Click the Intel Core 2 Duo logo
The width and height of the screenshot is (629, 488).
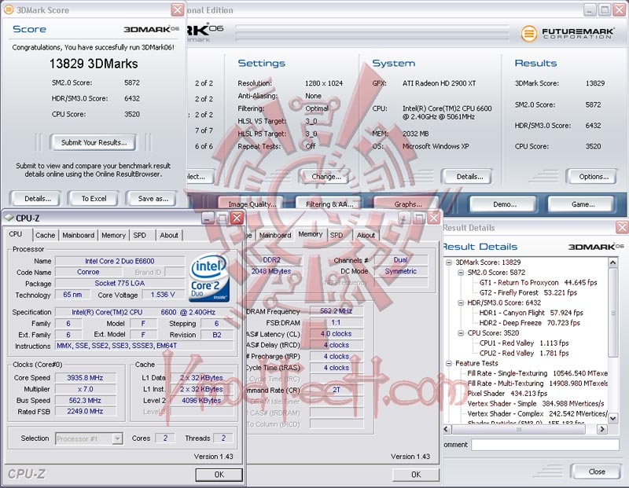pyautogui.click(x=208, y=278)
